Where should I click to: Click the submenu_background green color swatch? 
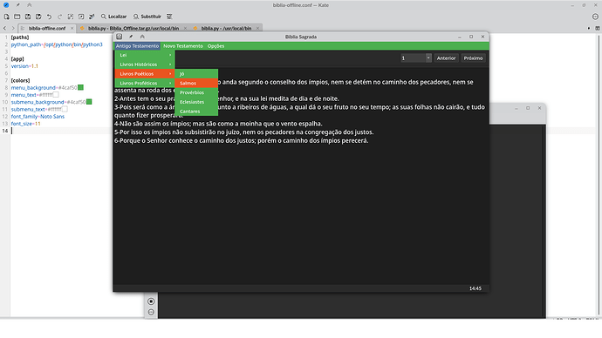[x=89, y=102]
